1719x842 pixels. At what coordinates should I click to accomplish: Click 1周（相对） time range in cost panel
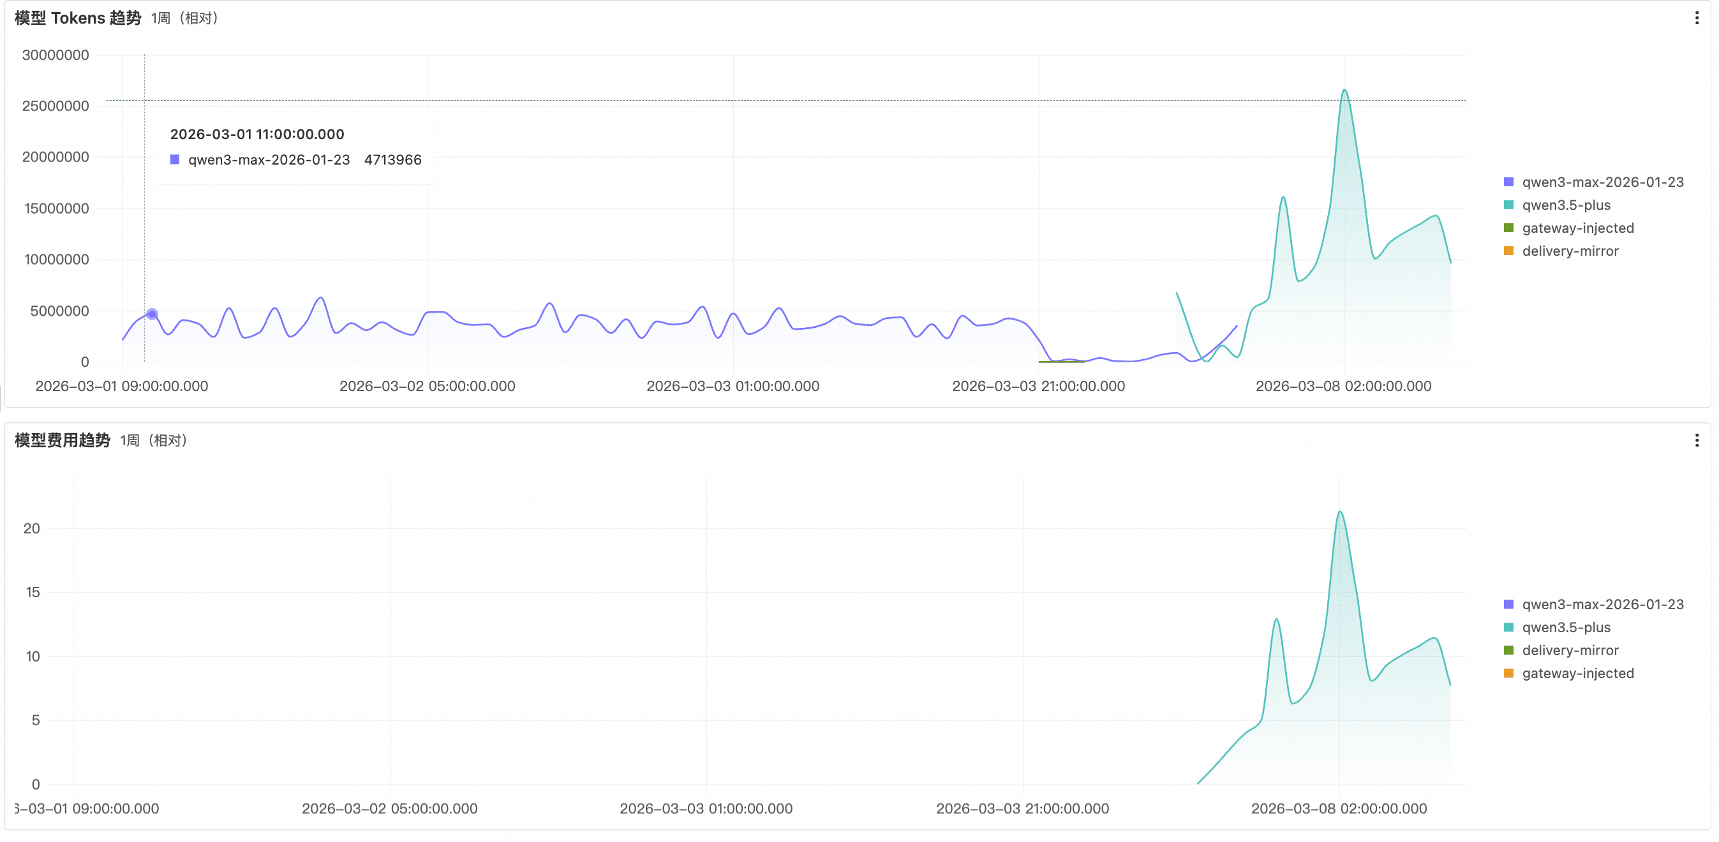tap(154, 440)
